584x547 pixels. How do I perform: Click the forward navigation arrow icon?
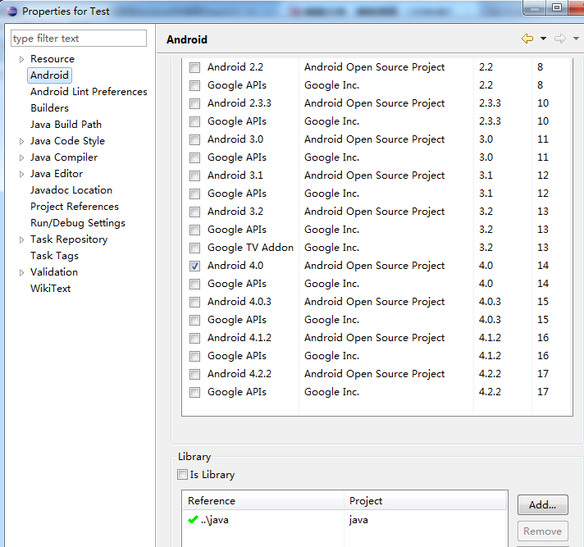pyautogui.click(x=559, y=39)
